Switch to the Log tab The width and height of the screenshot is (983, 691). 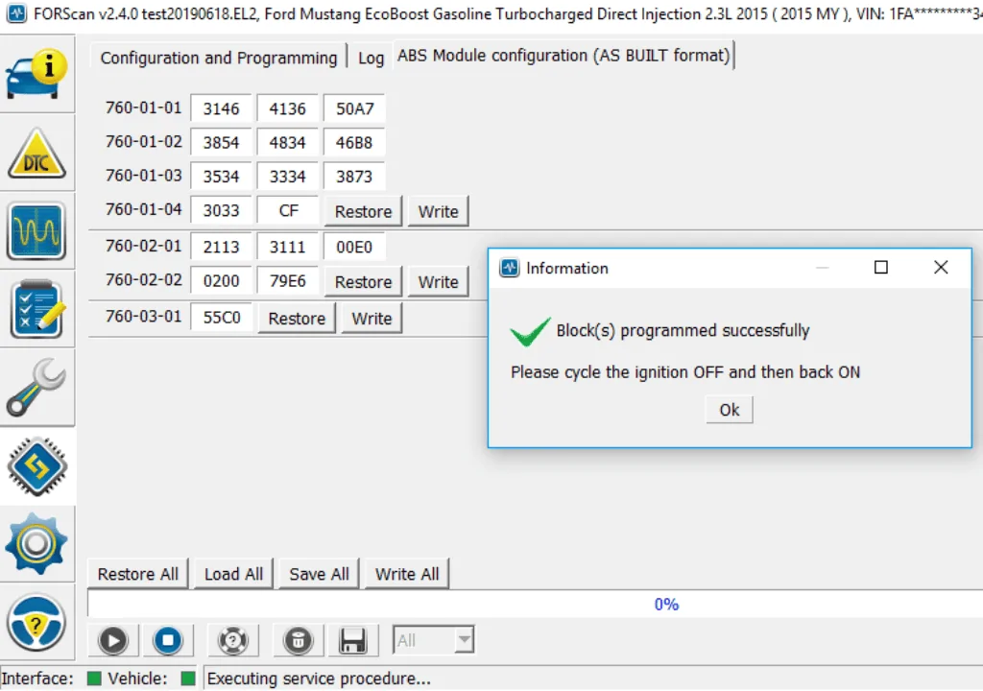[x=371, y=58]
